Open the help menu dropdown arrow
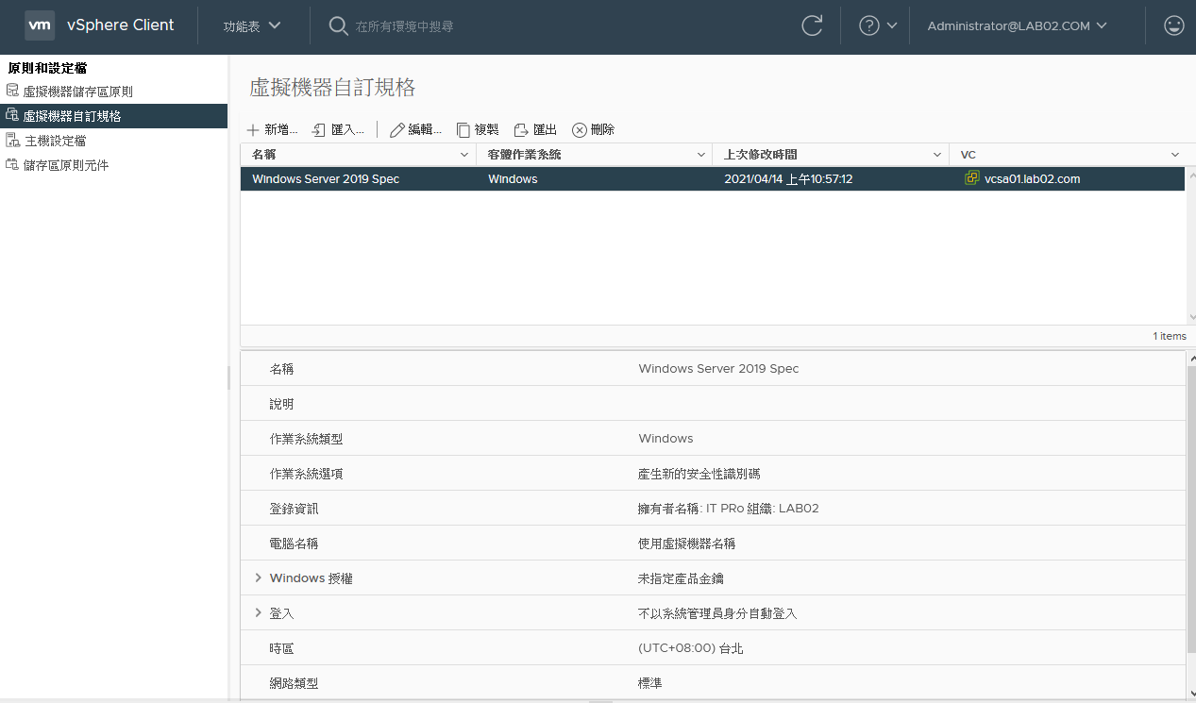This screenshot has height=703, width=1196. pos(892,26)
